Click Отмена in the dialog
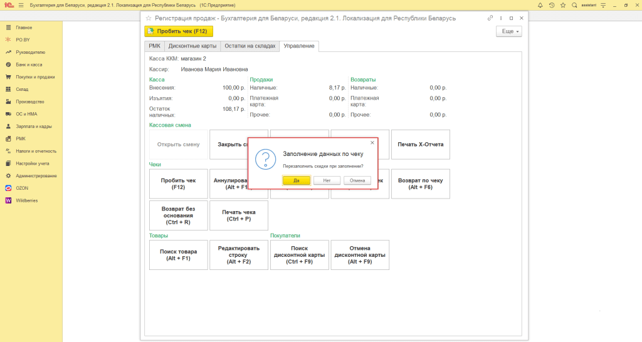Image resolution: width=642 pixels, height=342 pixels. click(357, 180)
